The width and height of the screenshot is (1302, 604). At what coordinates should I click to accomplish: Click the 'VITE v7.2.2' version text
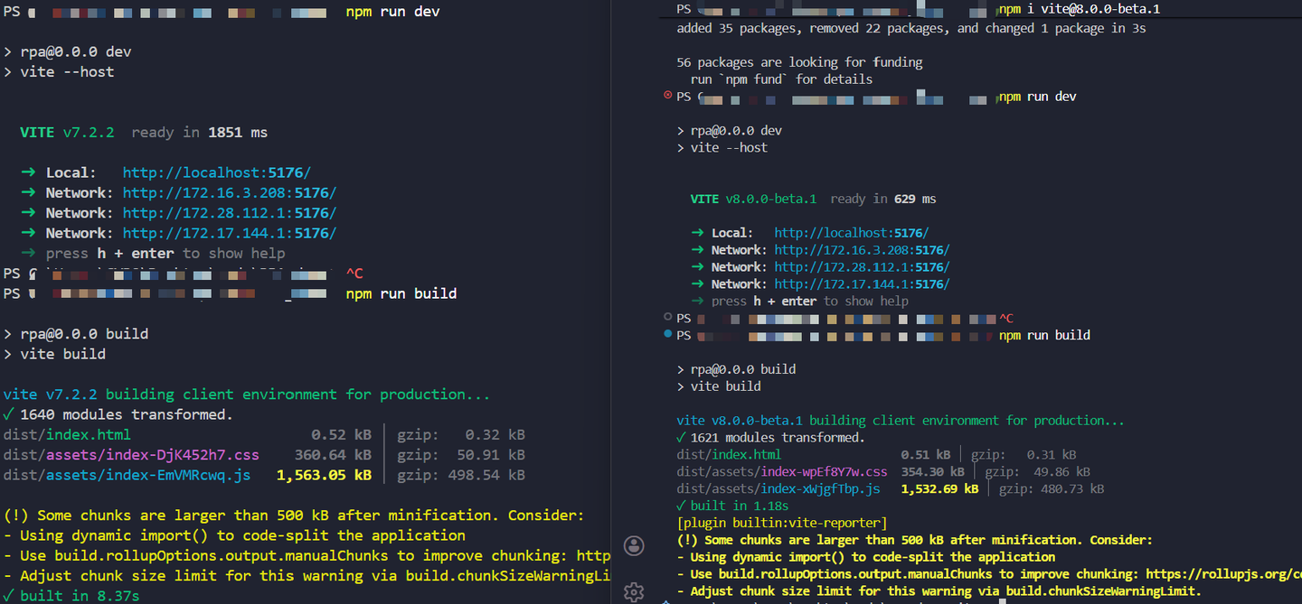pos(68,133)
